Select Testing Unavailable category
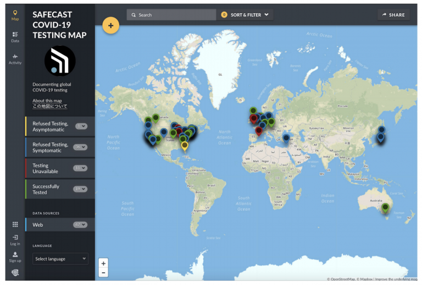This screenshot has width=422, height=285. pyautogui.click(x=60, y=168)
